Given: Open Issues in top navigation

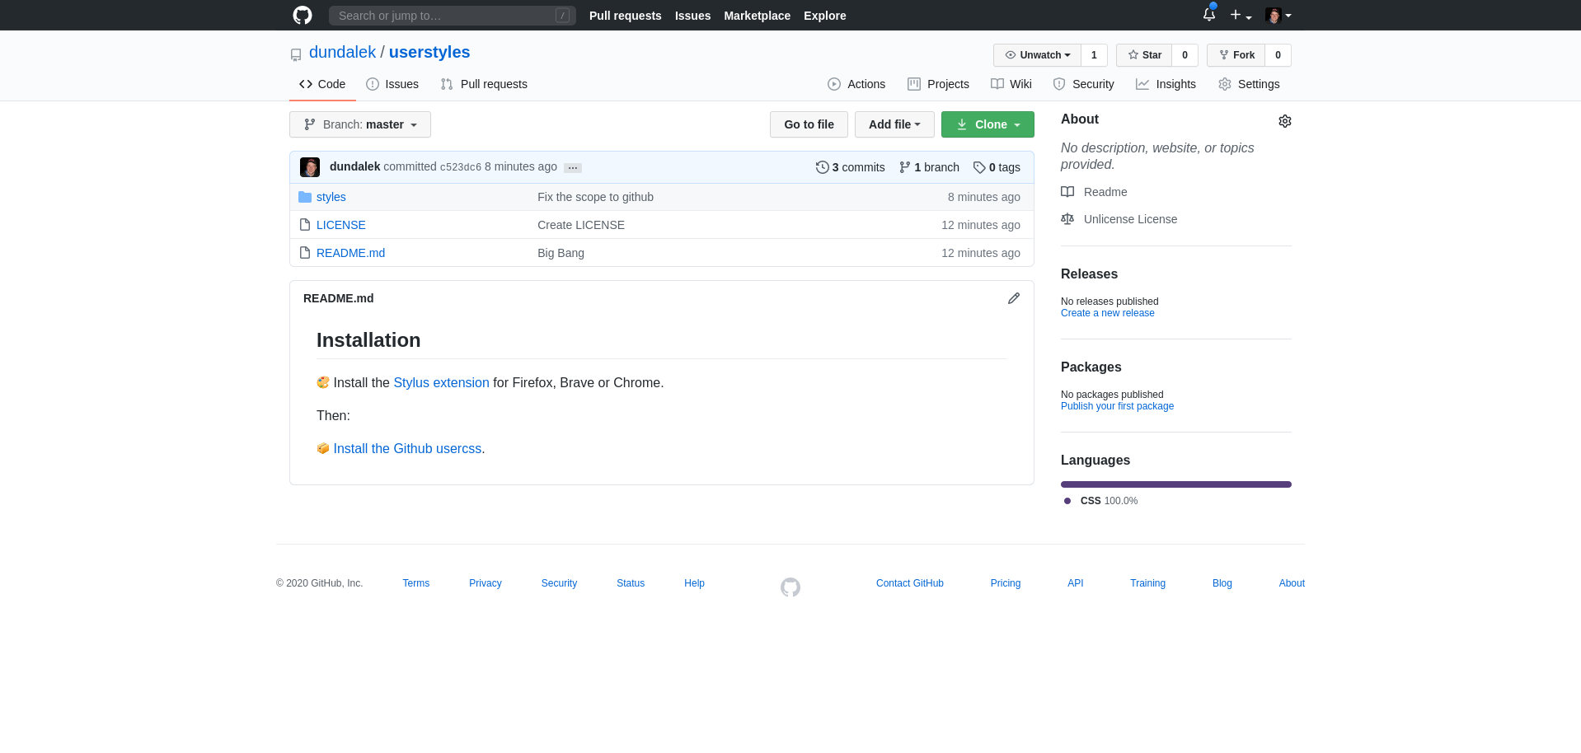Looking at the screenshot, I should pos(692,16).
